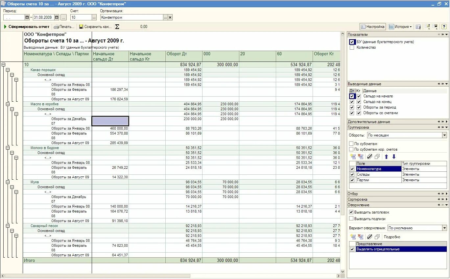Enable the По субсчетам кор. счетов checkbox
This screenshot has height=279, width=450.
click(351, 149)
